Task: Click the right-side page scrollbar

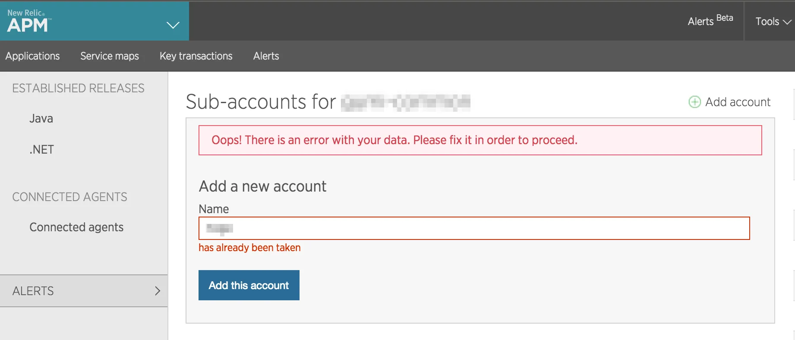Action: coord(792,173)
